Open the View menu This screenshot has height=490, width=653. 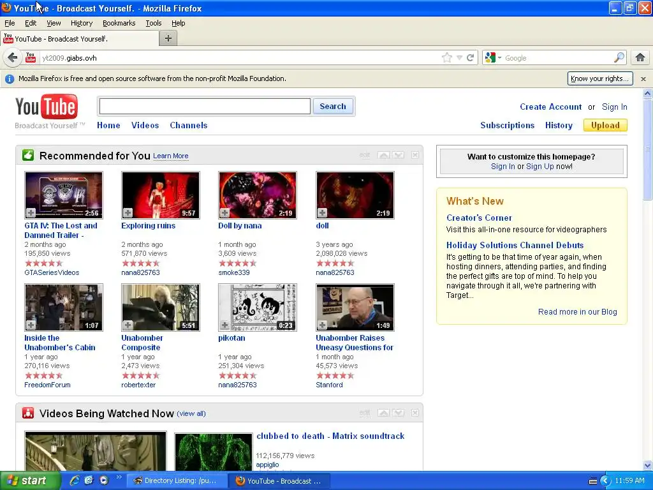pyautogui.click(x=54, y=23)
